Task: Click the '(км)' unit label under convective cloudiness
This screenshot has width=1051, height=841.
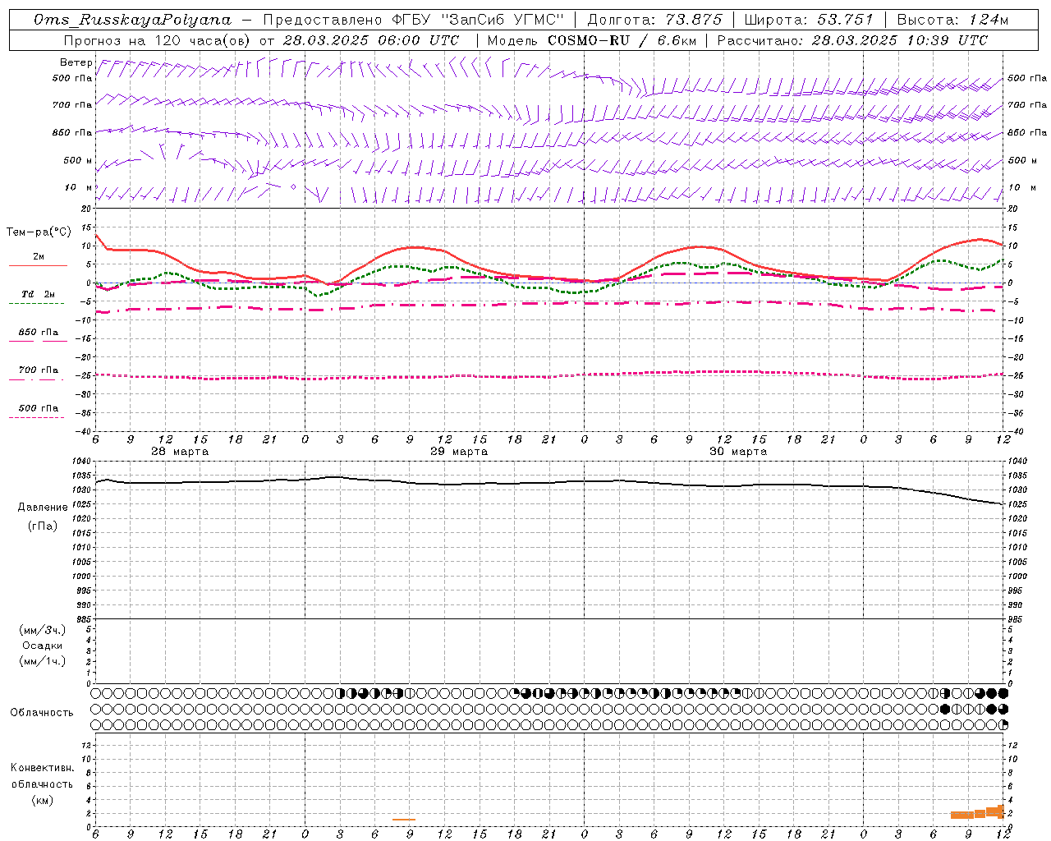Action: click(x=43, y=800)
